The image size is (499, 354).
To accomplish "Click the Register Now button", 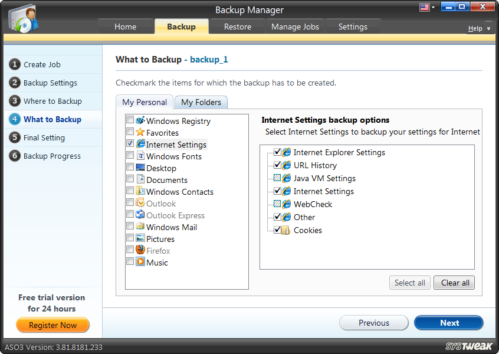I will pos(52,325).
